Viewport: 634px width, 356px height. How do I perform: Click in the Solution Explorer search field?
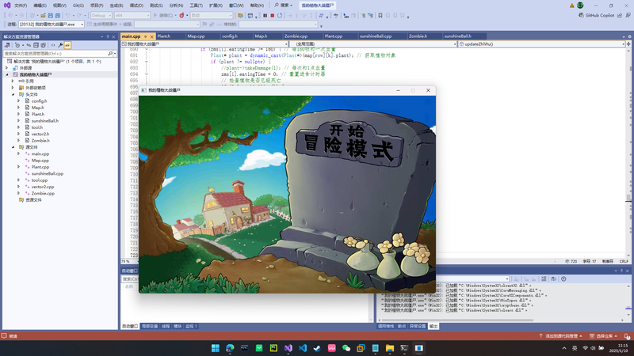coord(55,53)
